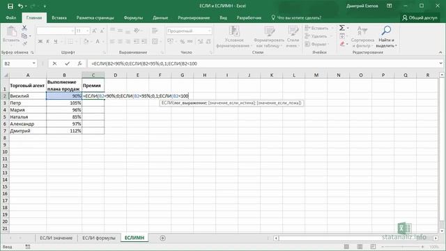Open font name dropdown arrow
Image resolution: width=446 pixels, height=251 pixels.
tap(72, 31)
